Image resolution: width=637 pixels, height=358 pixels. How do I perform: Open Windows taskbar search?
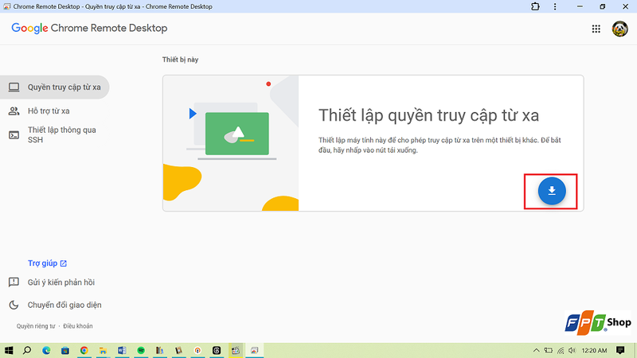click(x=27, y=350)
